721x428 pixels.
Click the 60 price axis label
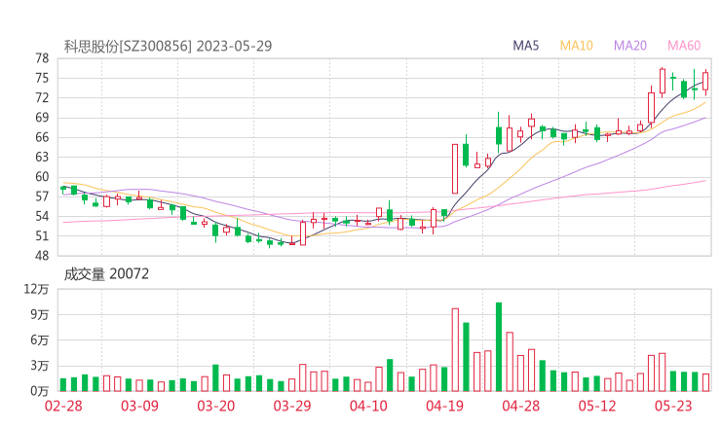tap(42, 177)
